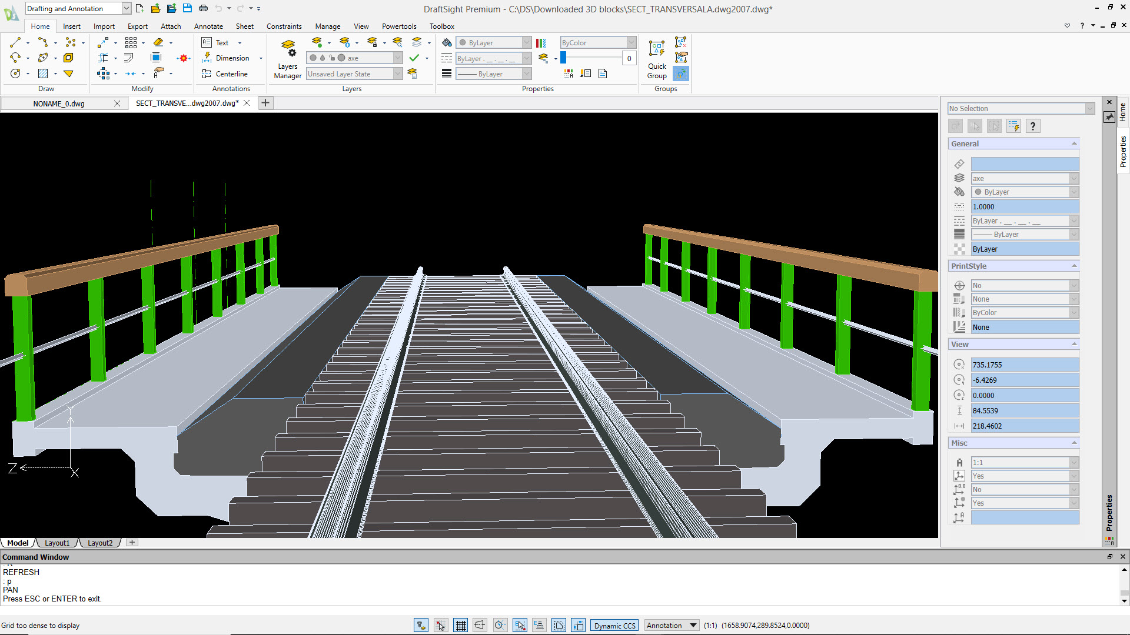Select the Circle tool

click(x=15, y=73)
